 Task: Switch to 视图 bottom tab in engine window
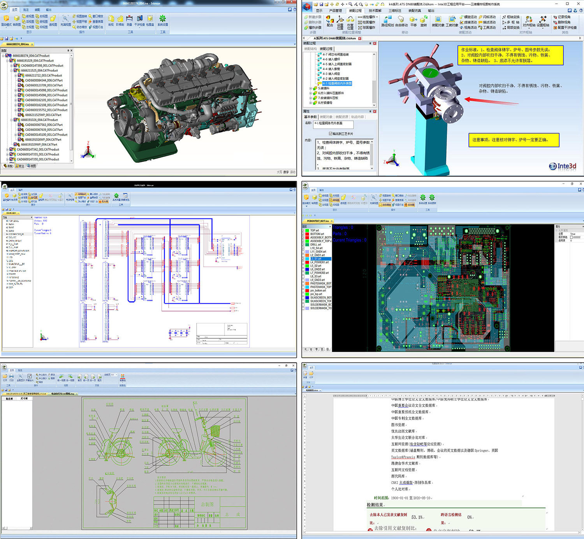32,166
